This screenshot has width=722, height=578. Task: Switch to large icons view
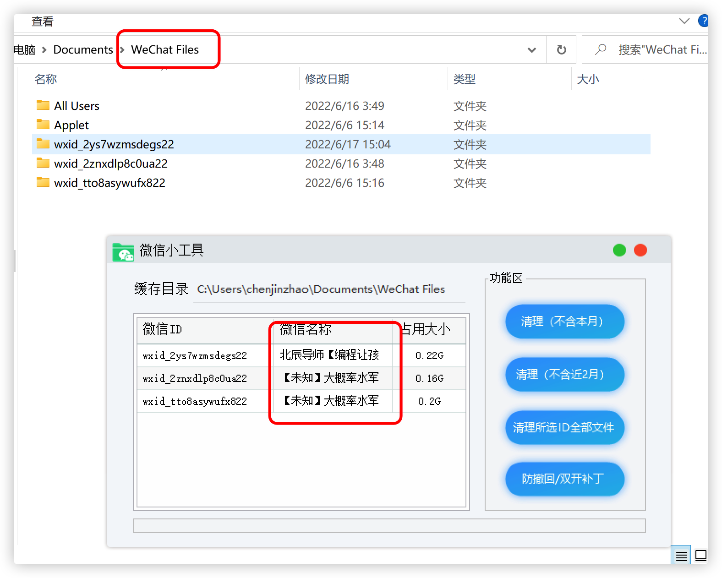[701, 556]
